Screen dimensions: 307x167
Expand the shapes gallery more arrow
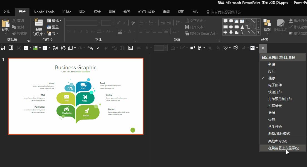point(258,33)
